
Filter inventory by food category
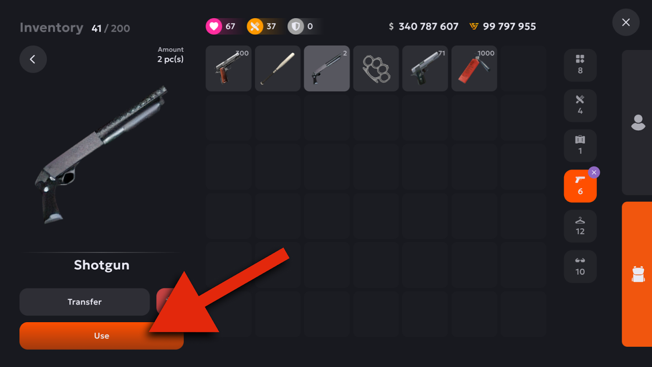click(x=580, y=106)
